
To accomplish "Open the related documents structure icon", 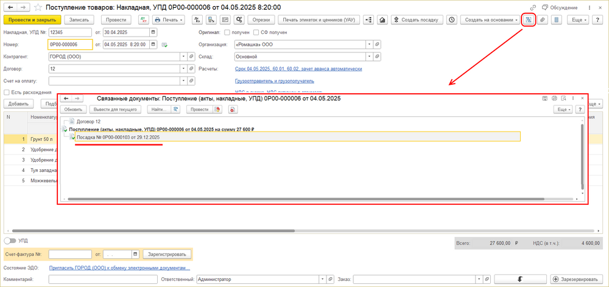I will [x=529, y=20].
